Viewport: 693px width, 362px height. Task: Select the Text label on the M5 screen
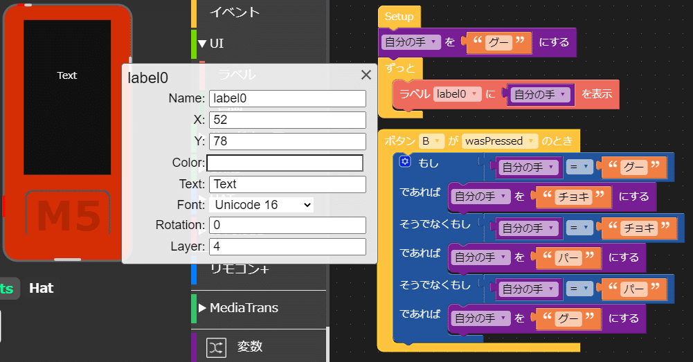coord(66,75)
